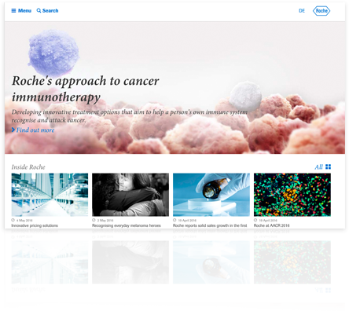
Task: Click the colorful cell microscopy thumbnail
Action: click(x=292, y=195)
